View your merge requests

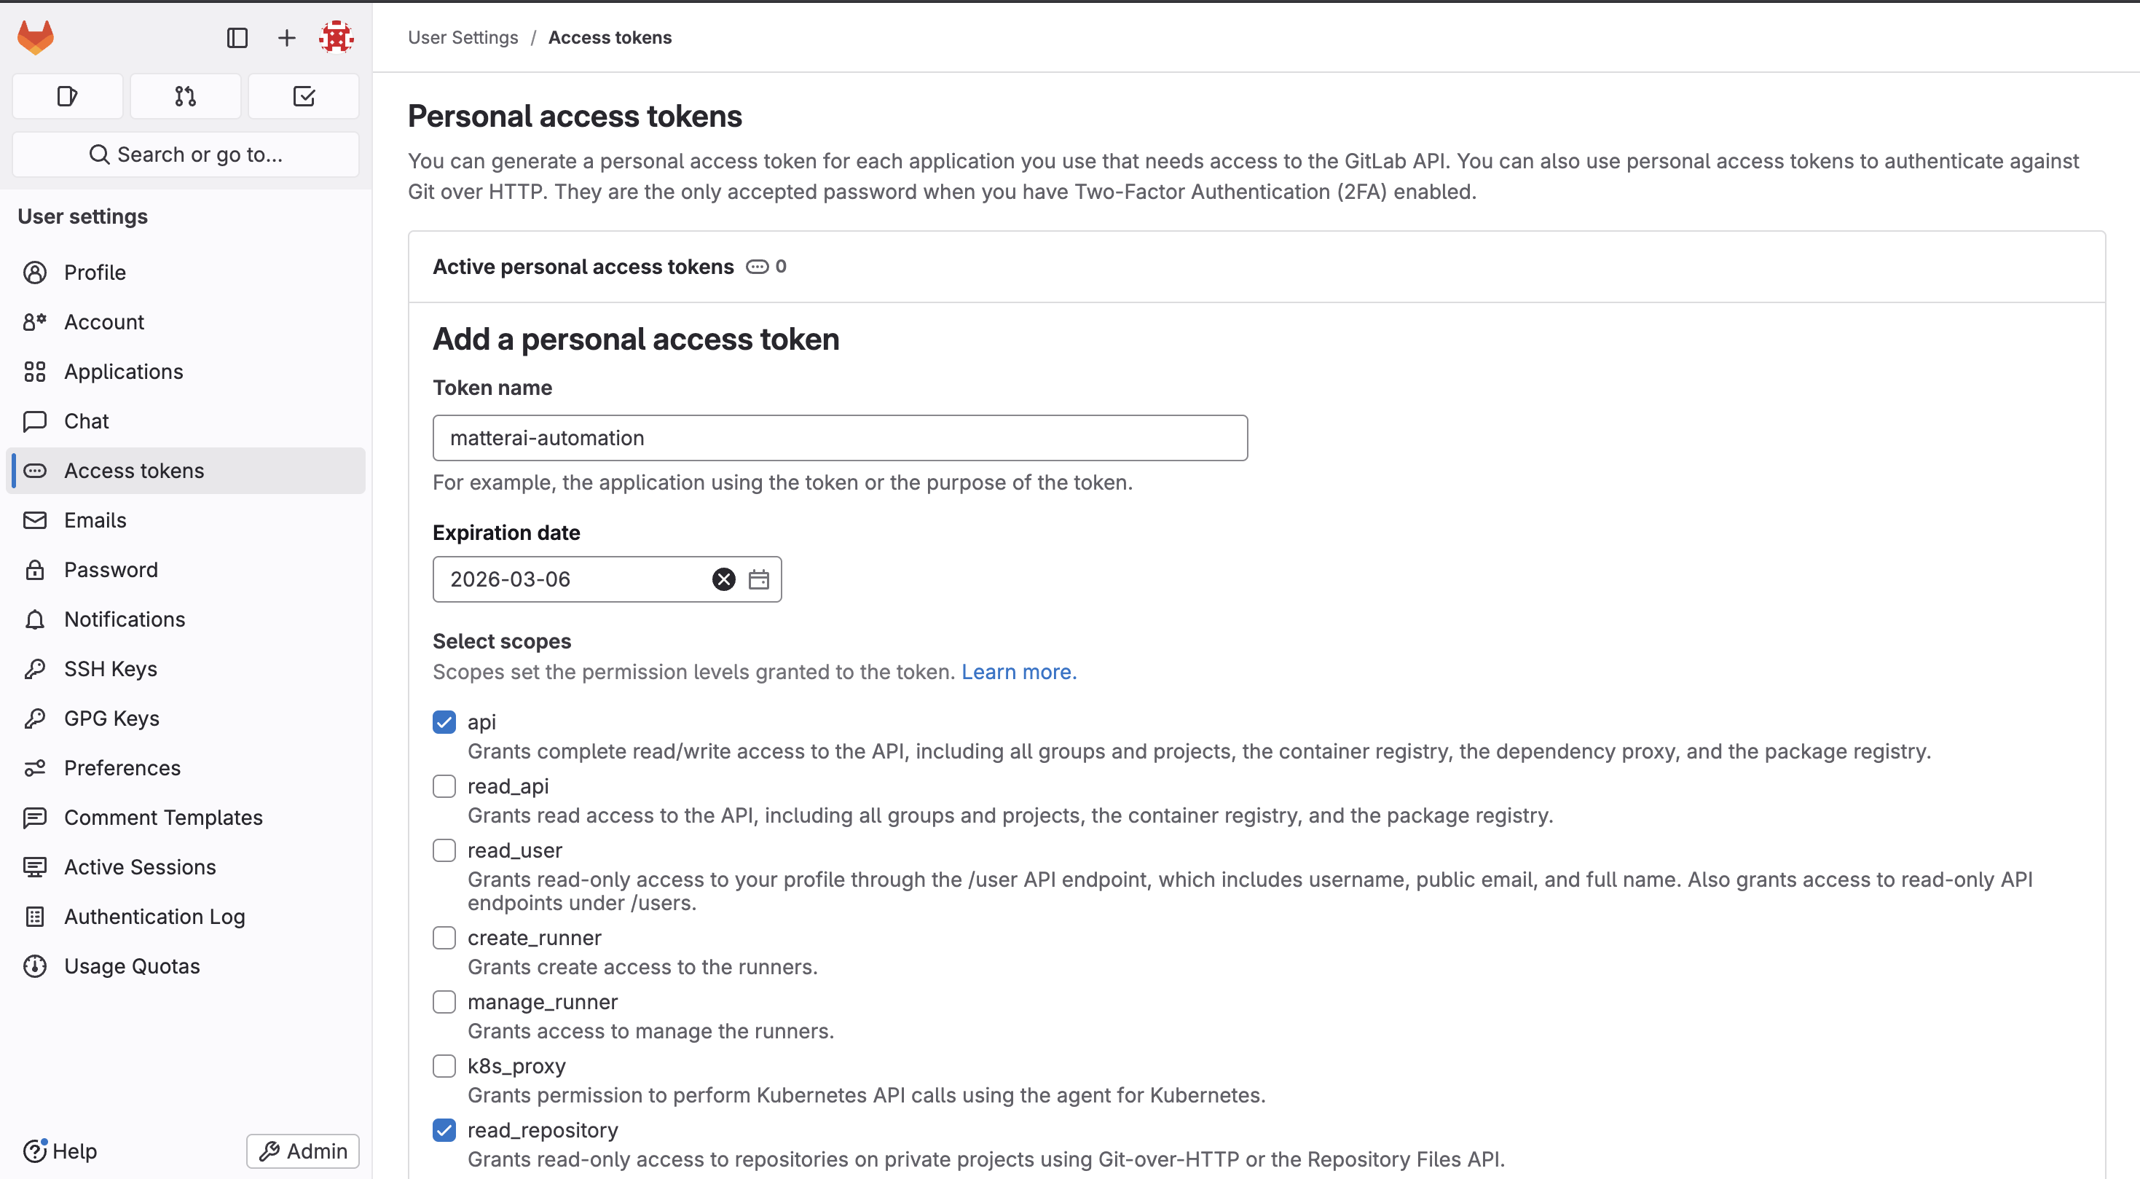(184, 95)
